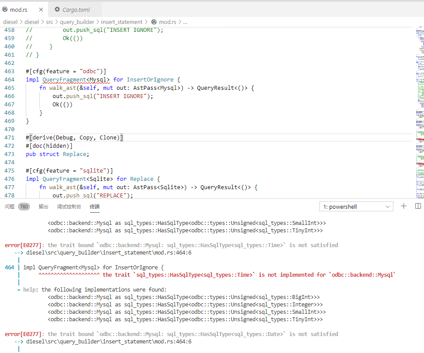The image size is (424, 353).
Task: Click the Rust icon on mod.rs tab
Action: pyautogui.click(x=5, y=10)
